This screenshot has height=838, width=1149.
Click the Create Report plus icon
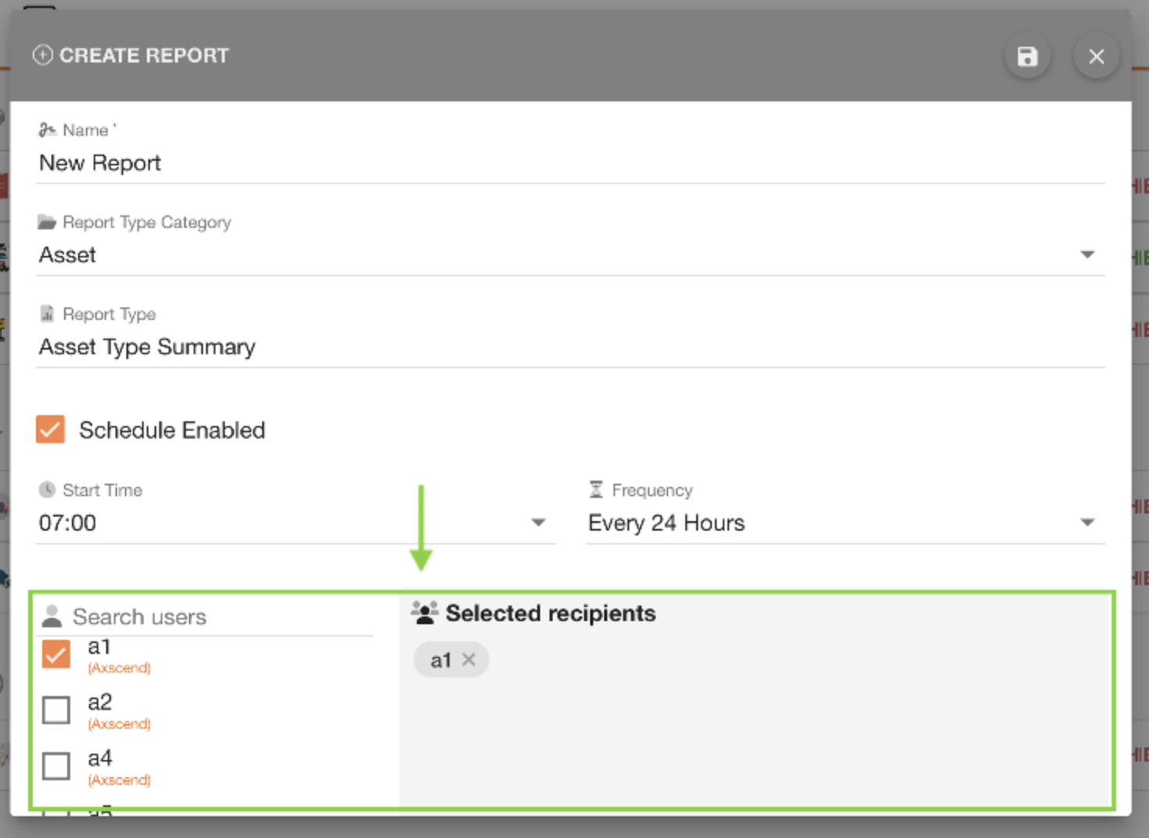43,55
